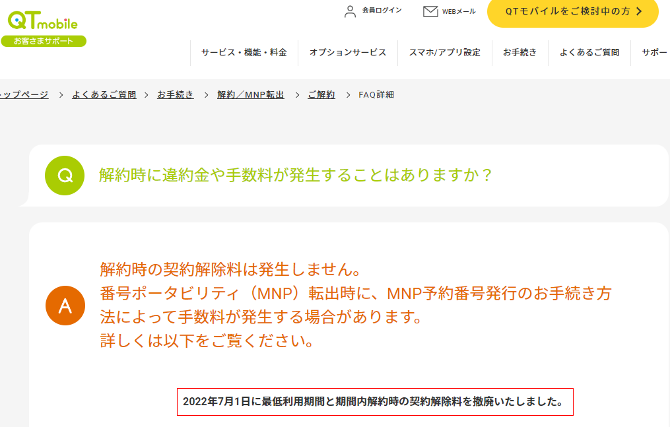Click answer line 解約時の契約解除料は発生しません。
The height and width of the screenshot is (427, 670).
coord(231,269)
